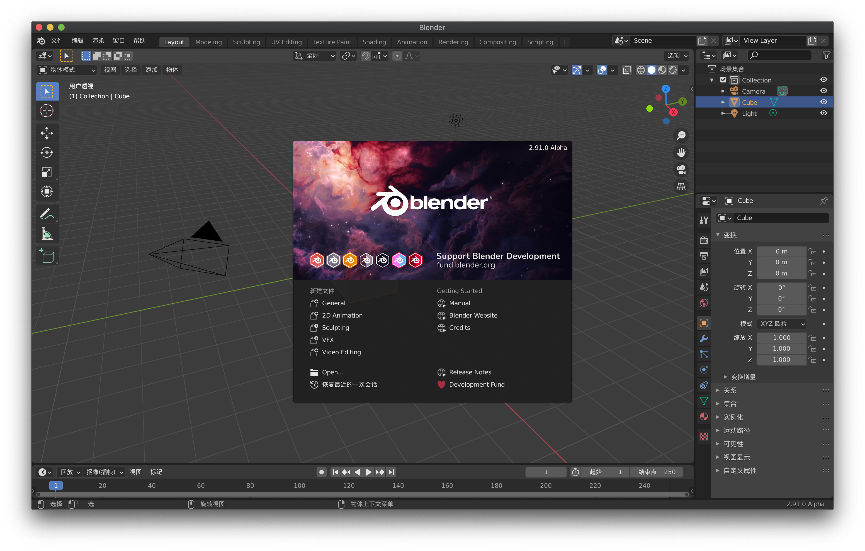Image resolution: width=865 pixels, height=551 pixels.
Task: Open the 回放 playback dropdown
Action: click(x=70, y=472)
